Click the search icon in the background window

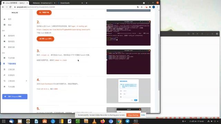click(x=189, y=34)
